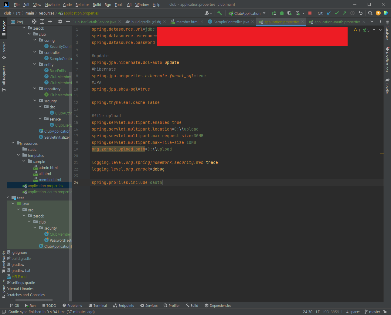Update project with the blue Git arrow
Viewport: 391px width, 315px height.
pos(329,13)
